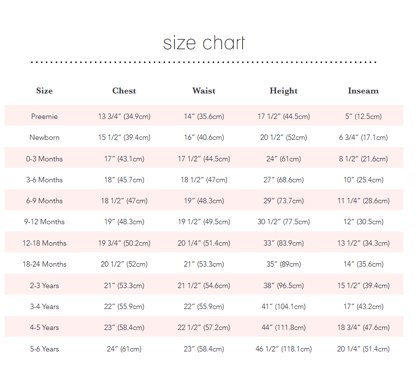
Task: Click the "size chart" title
Action: point(204,43)
